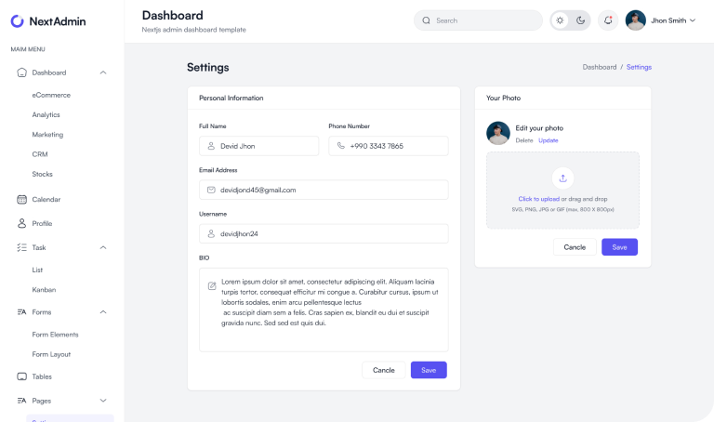Select the Analytics menu item
714x422 pixels.
pos(46,114)
